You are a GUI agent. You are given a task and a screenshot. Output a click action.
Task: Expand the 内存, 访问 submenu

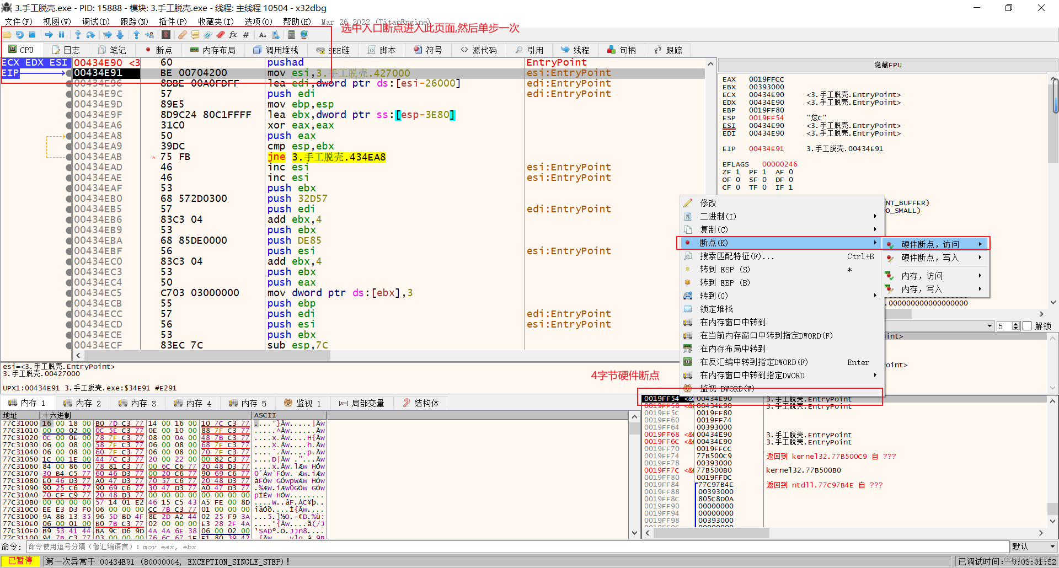click(935, 276)
